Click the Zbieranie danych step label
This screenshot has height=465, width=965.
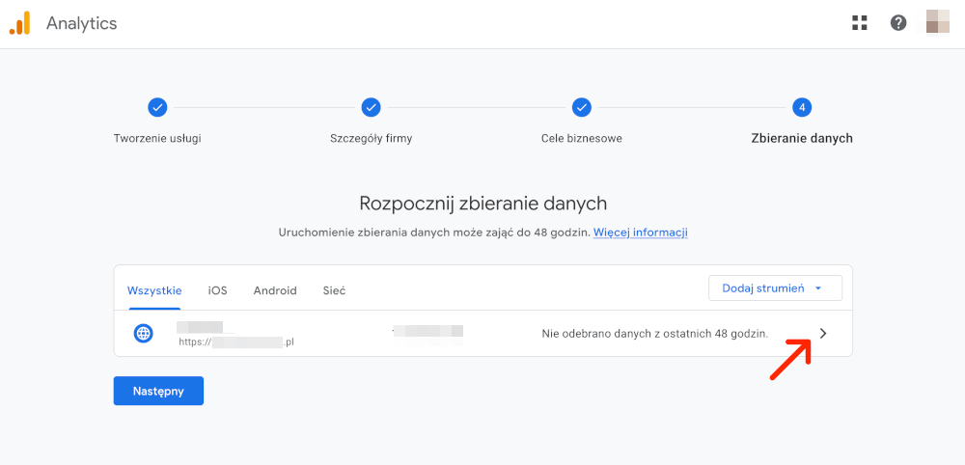[x=802, y=138]
